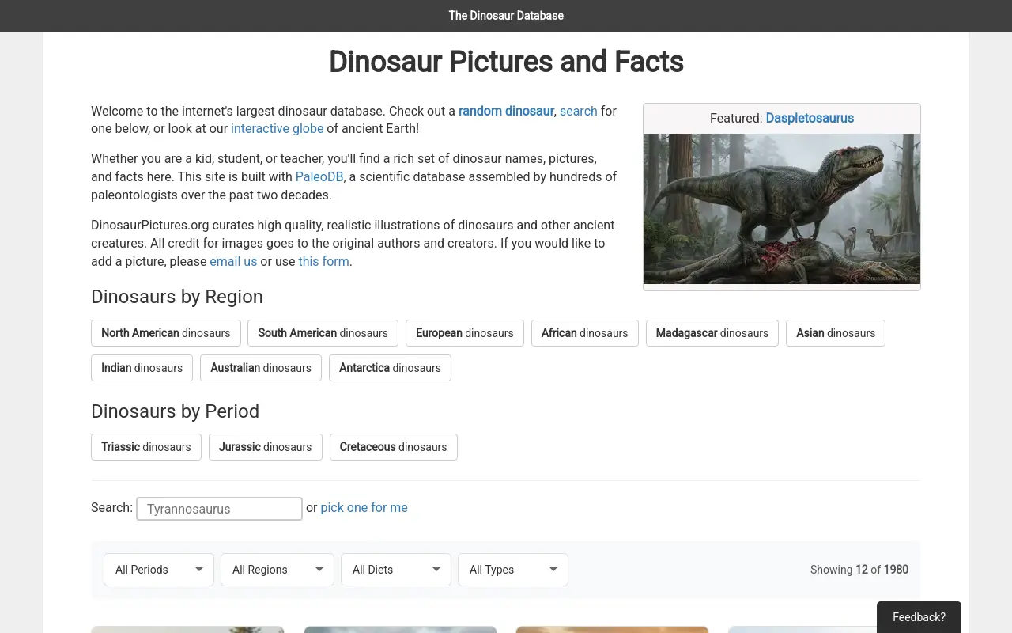Image resolution: width=1012 pixels, height=633 pixels.
Task: Visit the PaleoDB link
Action: point(319,176)
